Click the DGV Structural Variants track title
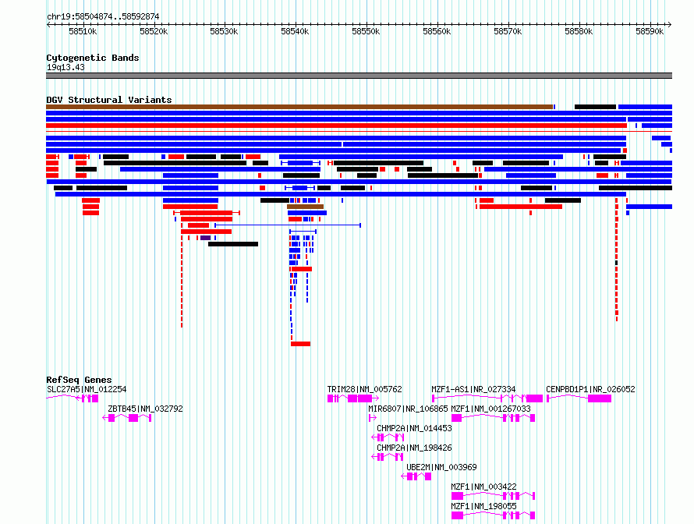Image resolution: width=694 pixels, height=524 pixels. click(x=109, y=100)
